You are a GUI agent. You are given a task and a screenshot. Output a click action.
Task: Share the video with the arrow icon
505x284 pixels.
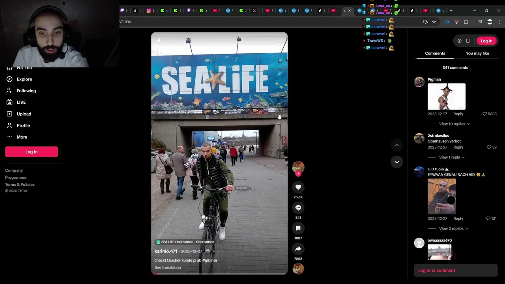(x=298, y=249)
